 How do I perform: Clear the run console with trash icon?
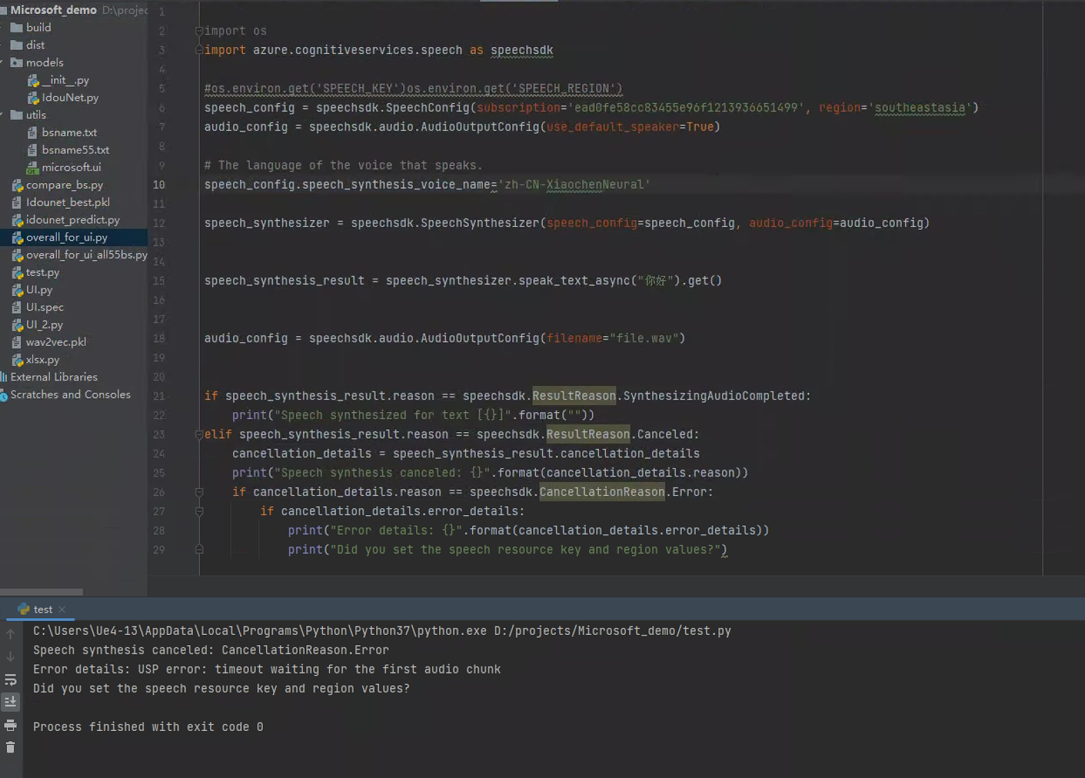click(x=10, y=748)
